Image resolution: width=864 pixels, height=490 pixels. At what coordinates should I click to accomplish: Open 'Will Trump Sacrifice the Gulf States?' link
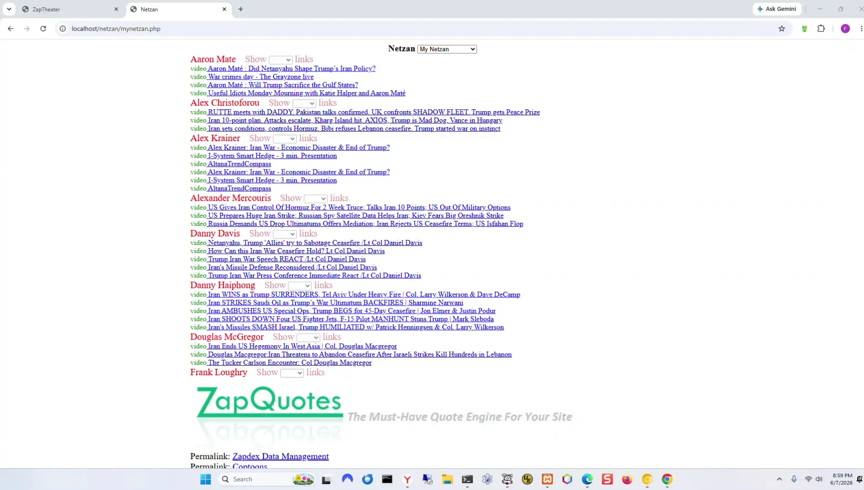pyautogui.click(x=283, y=85)
